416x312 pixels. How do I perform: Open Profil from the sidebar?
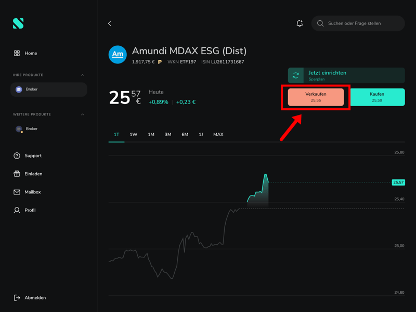30,210
